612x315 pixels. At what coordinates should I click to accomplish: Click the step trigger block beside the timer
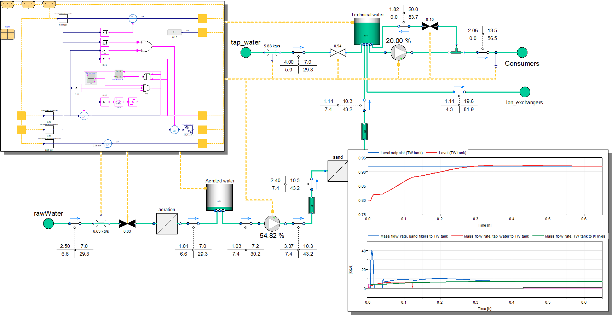point(133,102)
